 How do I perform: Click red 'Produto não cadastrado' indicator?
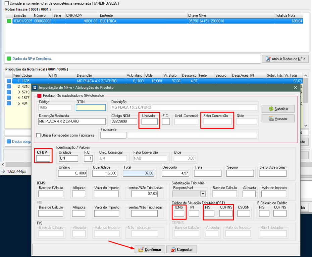(x=39, y=96)
